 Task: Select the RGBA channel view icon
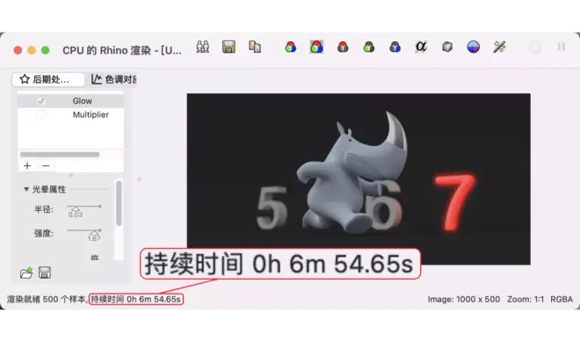coord(316,47)
